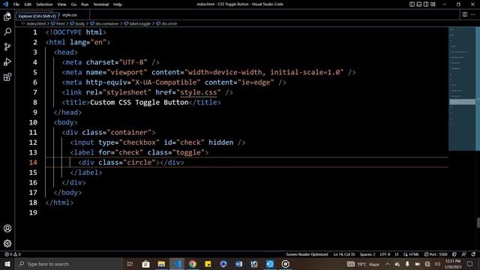Open Microsoft Word from the taskbar
480x270 pixels.
click(238, 264)
